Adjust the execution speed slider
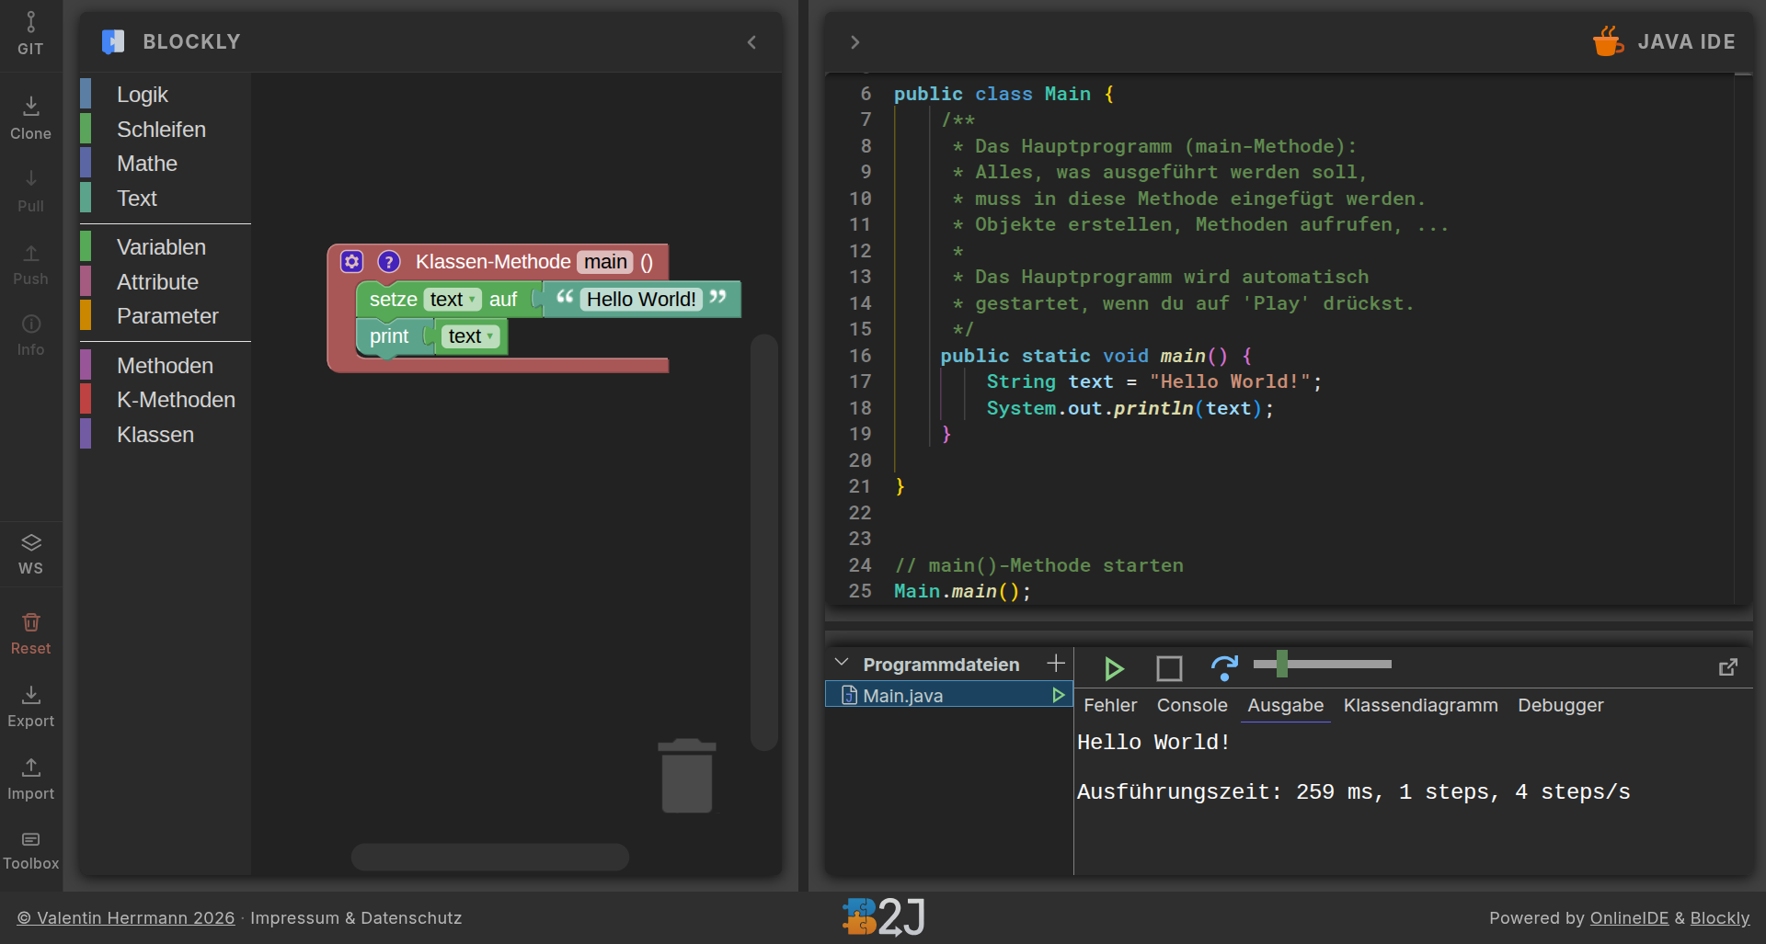 pyautogui.click(x=1281, y=664)
